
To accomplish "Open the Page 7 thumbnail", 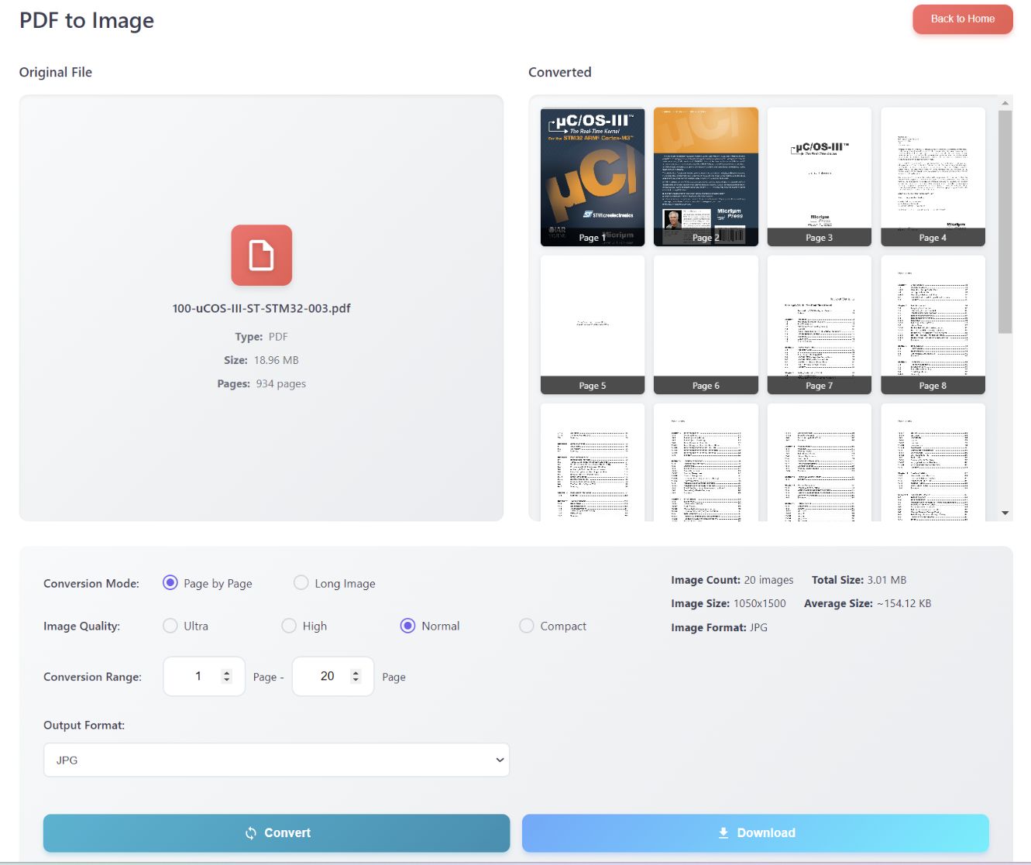I will pyautogui.click(x=820, y=324).
